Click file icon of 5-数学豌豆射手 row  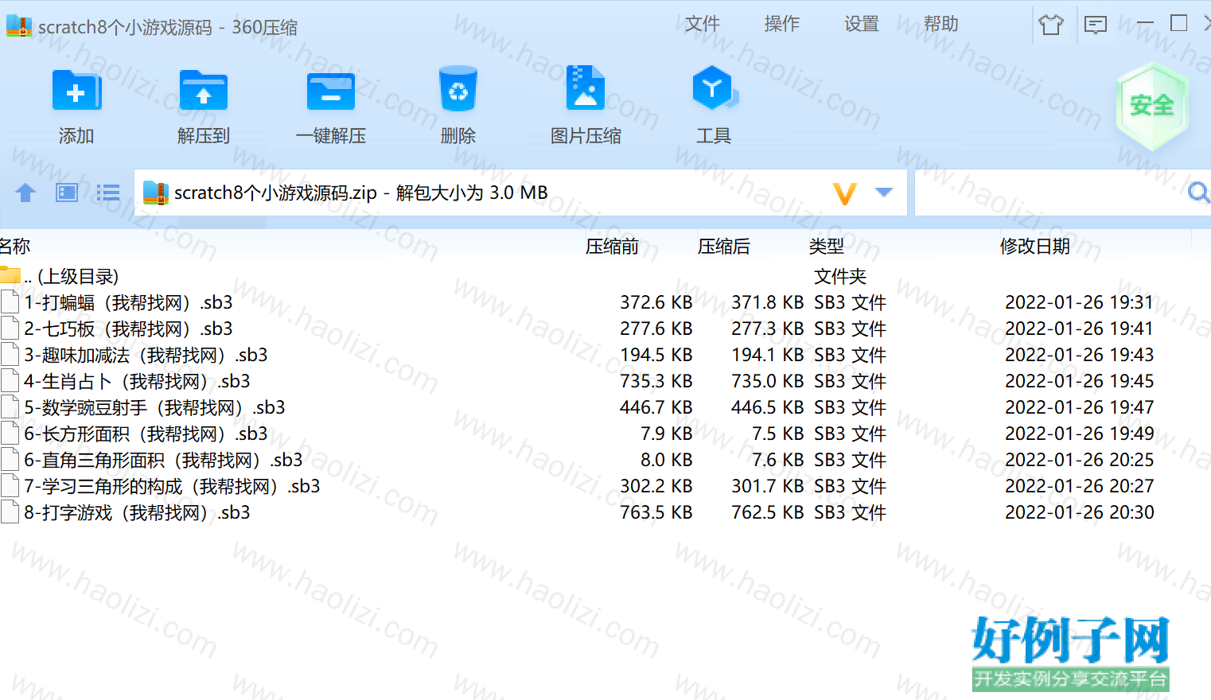click(x=10, y=407)
